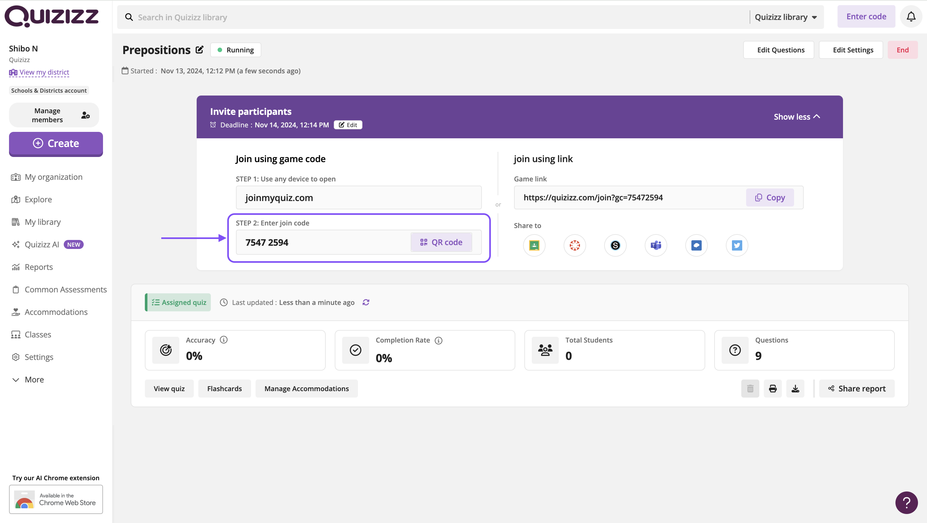Viewport: 927px width, 523px height.
Task: End the running quiz
Action: tap(902, 50)
